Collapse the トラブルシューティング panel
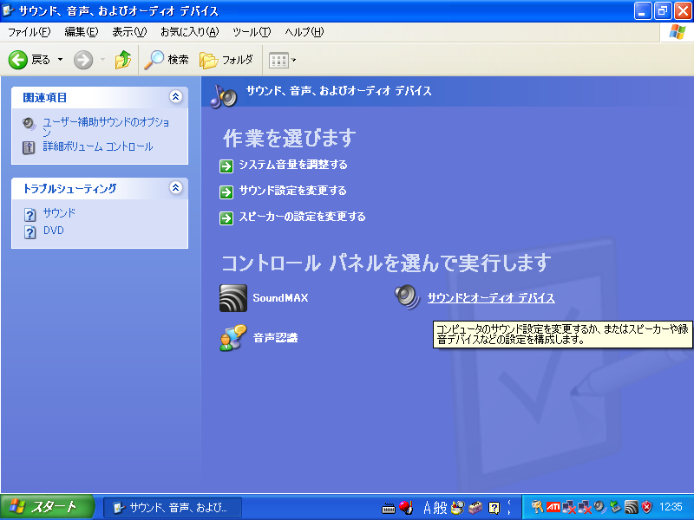Screen dimensions: 694x520 point(176,187)
